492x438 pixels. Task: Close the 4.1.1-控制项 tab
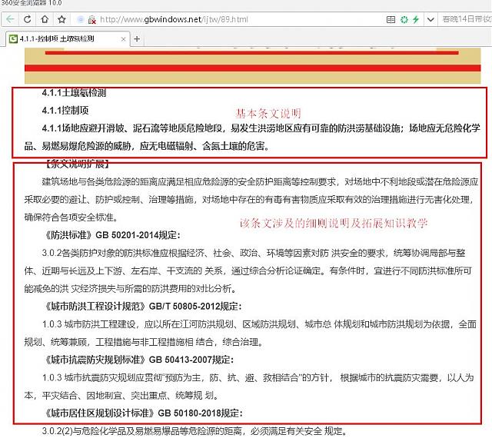coord(123,39)
